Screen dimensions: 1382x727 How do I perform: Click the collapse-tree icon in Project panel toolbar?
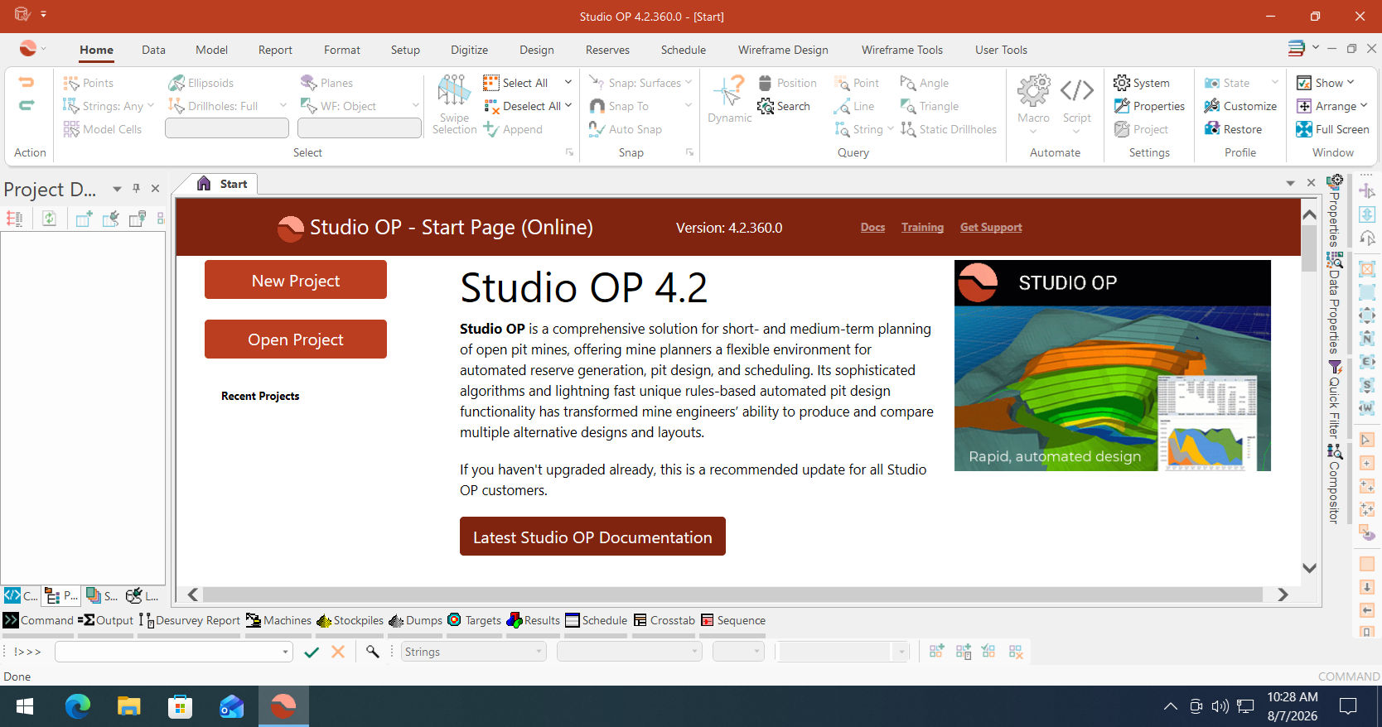[x=14, y=219]
